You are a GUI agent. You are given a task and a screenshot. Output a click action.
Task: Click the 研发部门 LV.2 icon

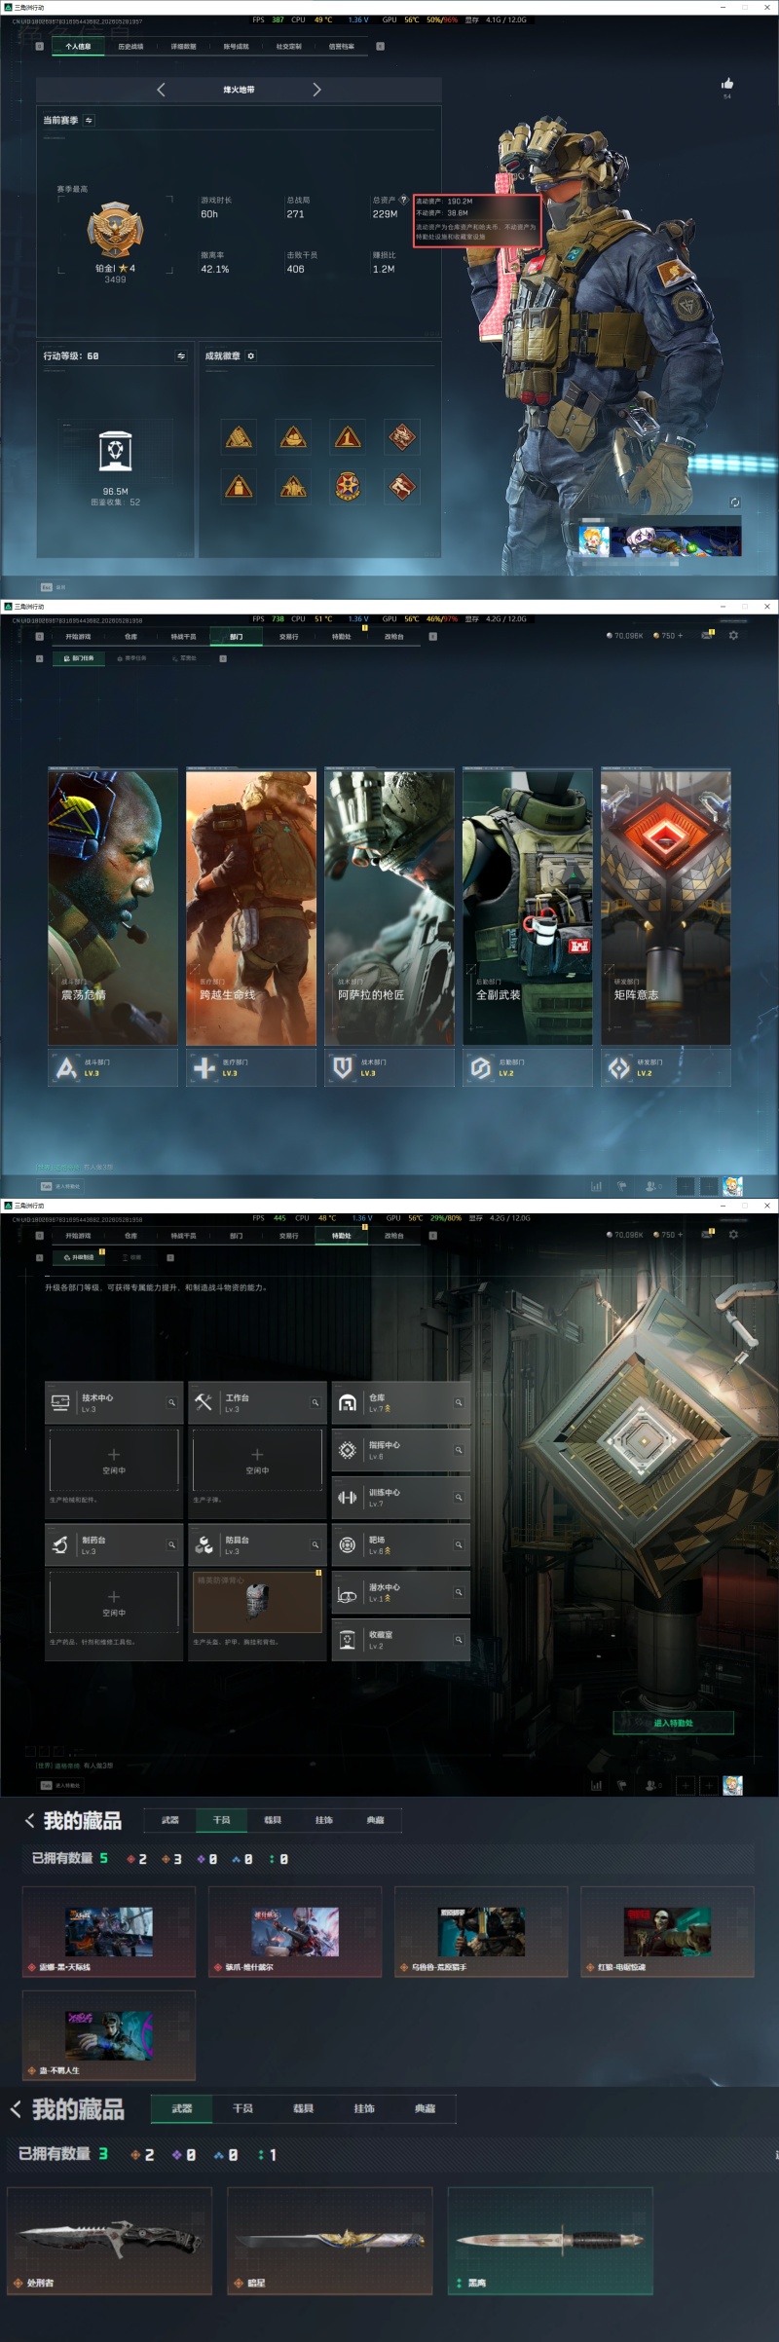pyautogui.click(x=619, y=1068)
